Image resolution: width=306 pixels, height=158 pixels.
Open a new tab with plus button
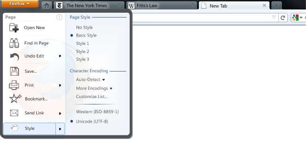(x=276, y=6)
